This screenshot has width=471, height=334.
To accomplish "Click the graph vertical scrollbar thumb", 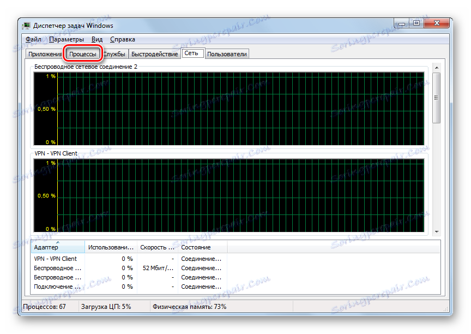I will click(437, 98).
